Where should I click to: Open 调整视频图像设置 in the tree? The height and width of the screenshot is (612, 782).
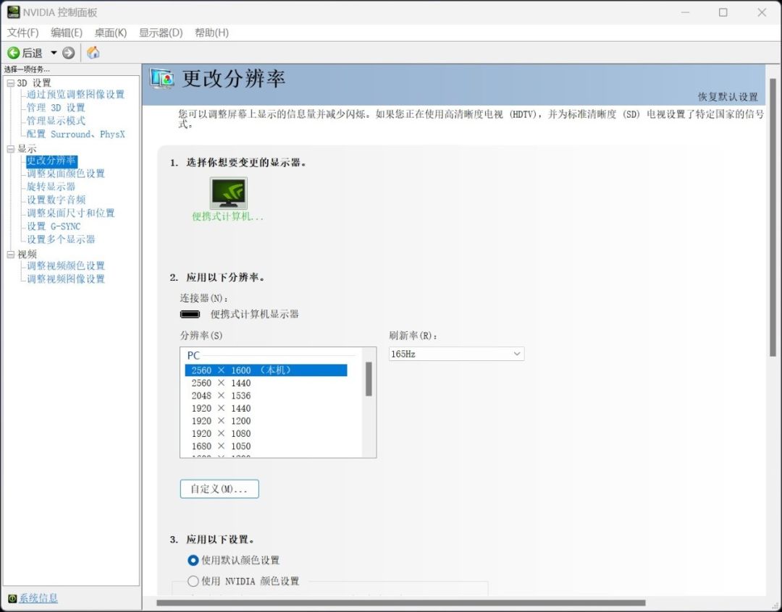pyautogui.click(x=65, y=279)
